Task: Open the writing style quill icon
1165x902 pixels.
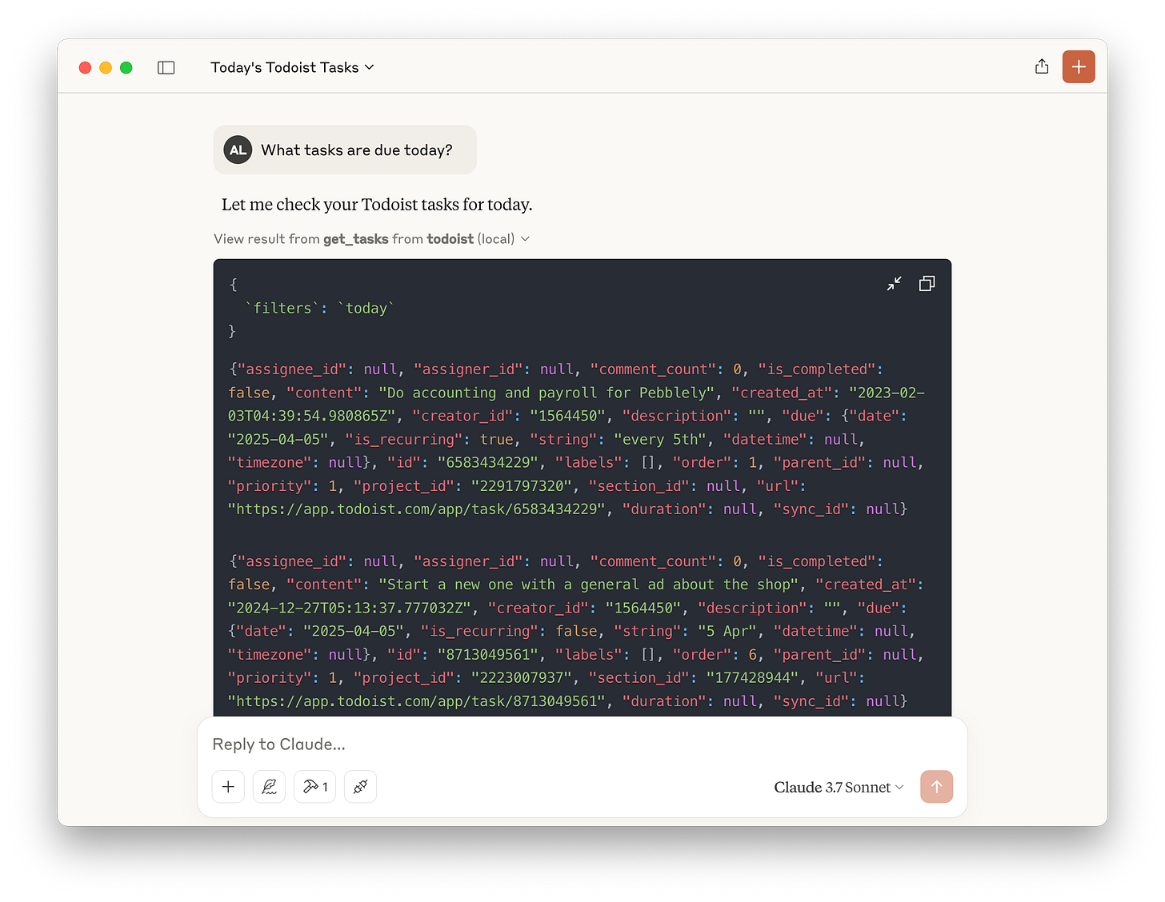Action: point(270,787)
